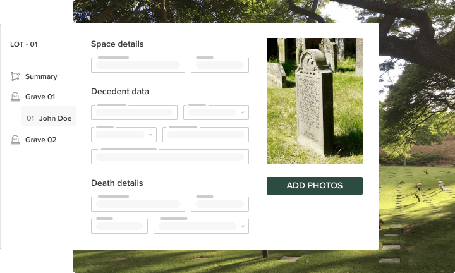The image size is (455, 273).
Task: Click the tombstone icon beside Grave 02
Action: 15,140
